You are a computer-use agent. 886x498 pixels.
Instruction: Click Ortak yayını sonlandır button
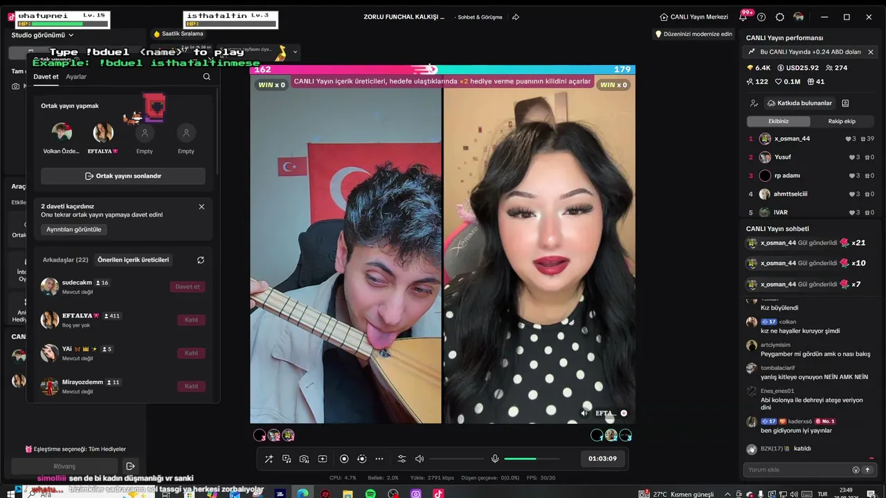123,176
